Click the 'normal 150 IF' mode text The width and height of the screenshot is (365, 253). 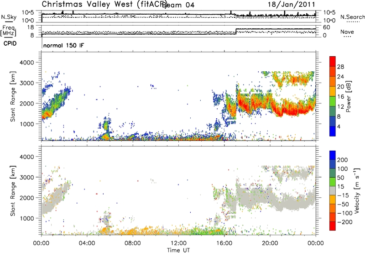[63, 45]
